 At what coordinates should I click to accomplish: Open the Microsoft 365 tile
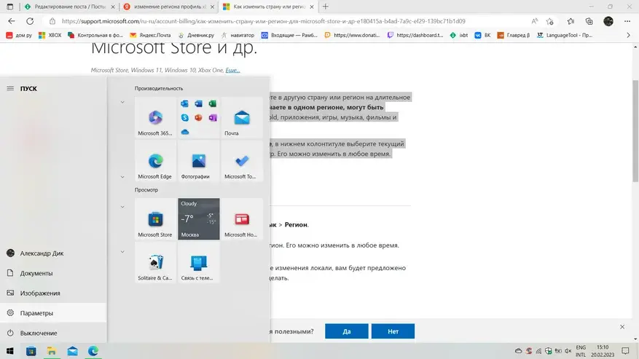[x=155, y=117]
